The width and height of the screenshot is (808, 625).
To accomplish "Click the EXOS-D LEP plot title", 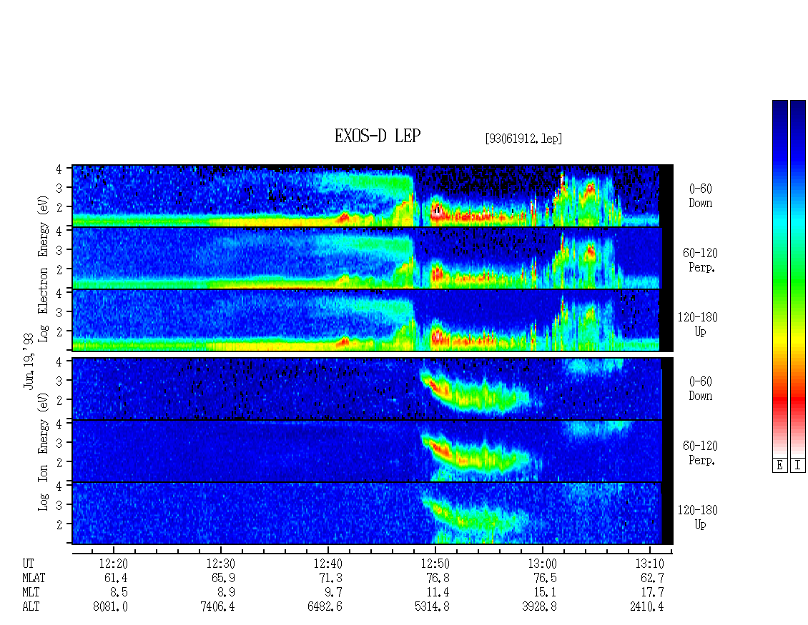I will coord(378,136).
